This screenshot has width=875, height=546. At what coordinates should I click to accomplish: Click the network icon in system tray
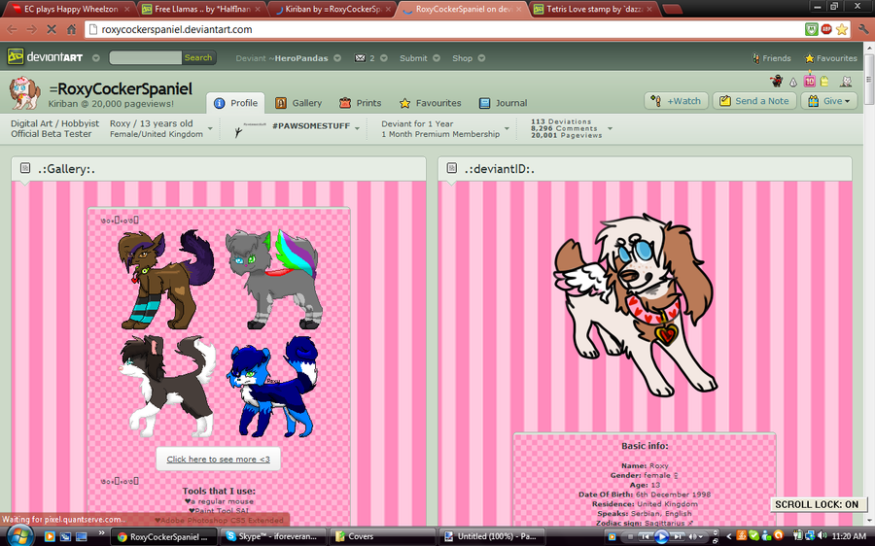point(810,536)
